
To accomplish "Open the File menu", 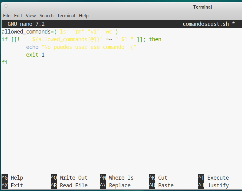I will [6, 16].
